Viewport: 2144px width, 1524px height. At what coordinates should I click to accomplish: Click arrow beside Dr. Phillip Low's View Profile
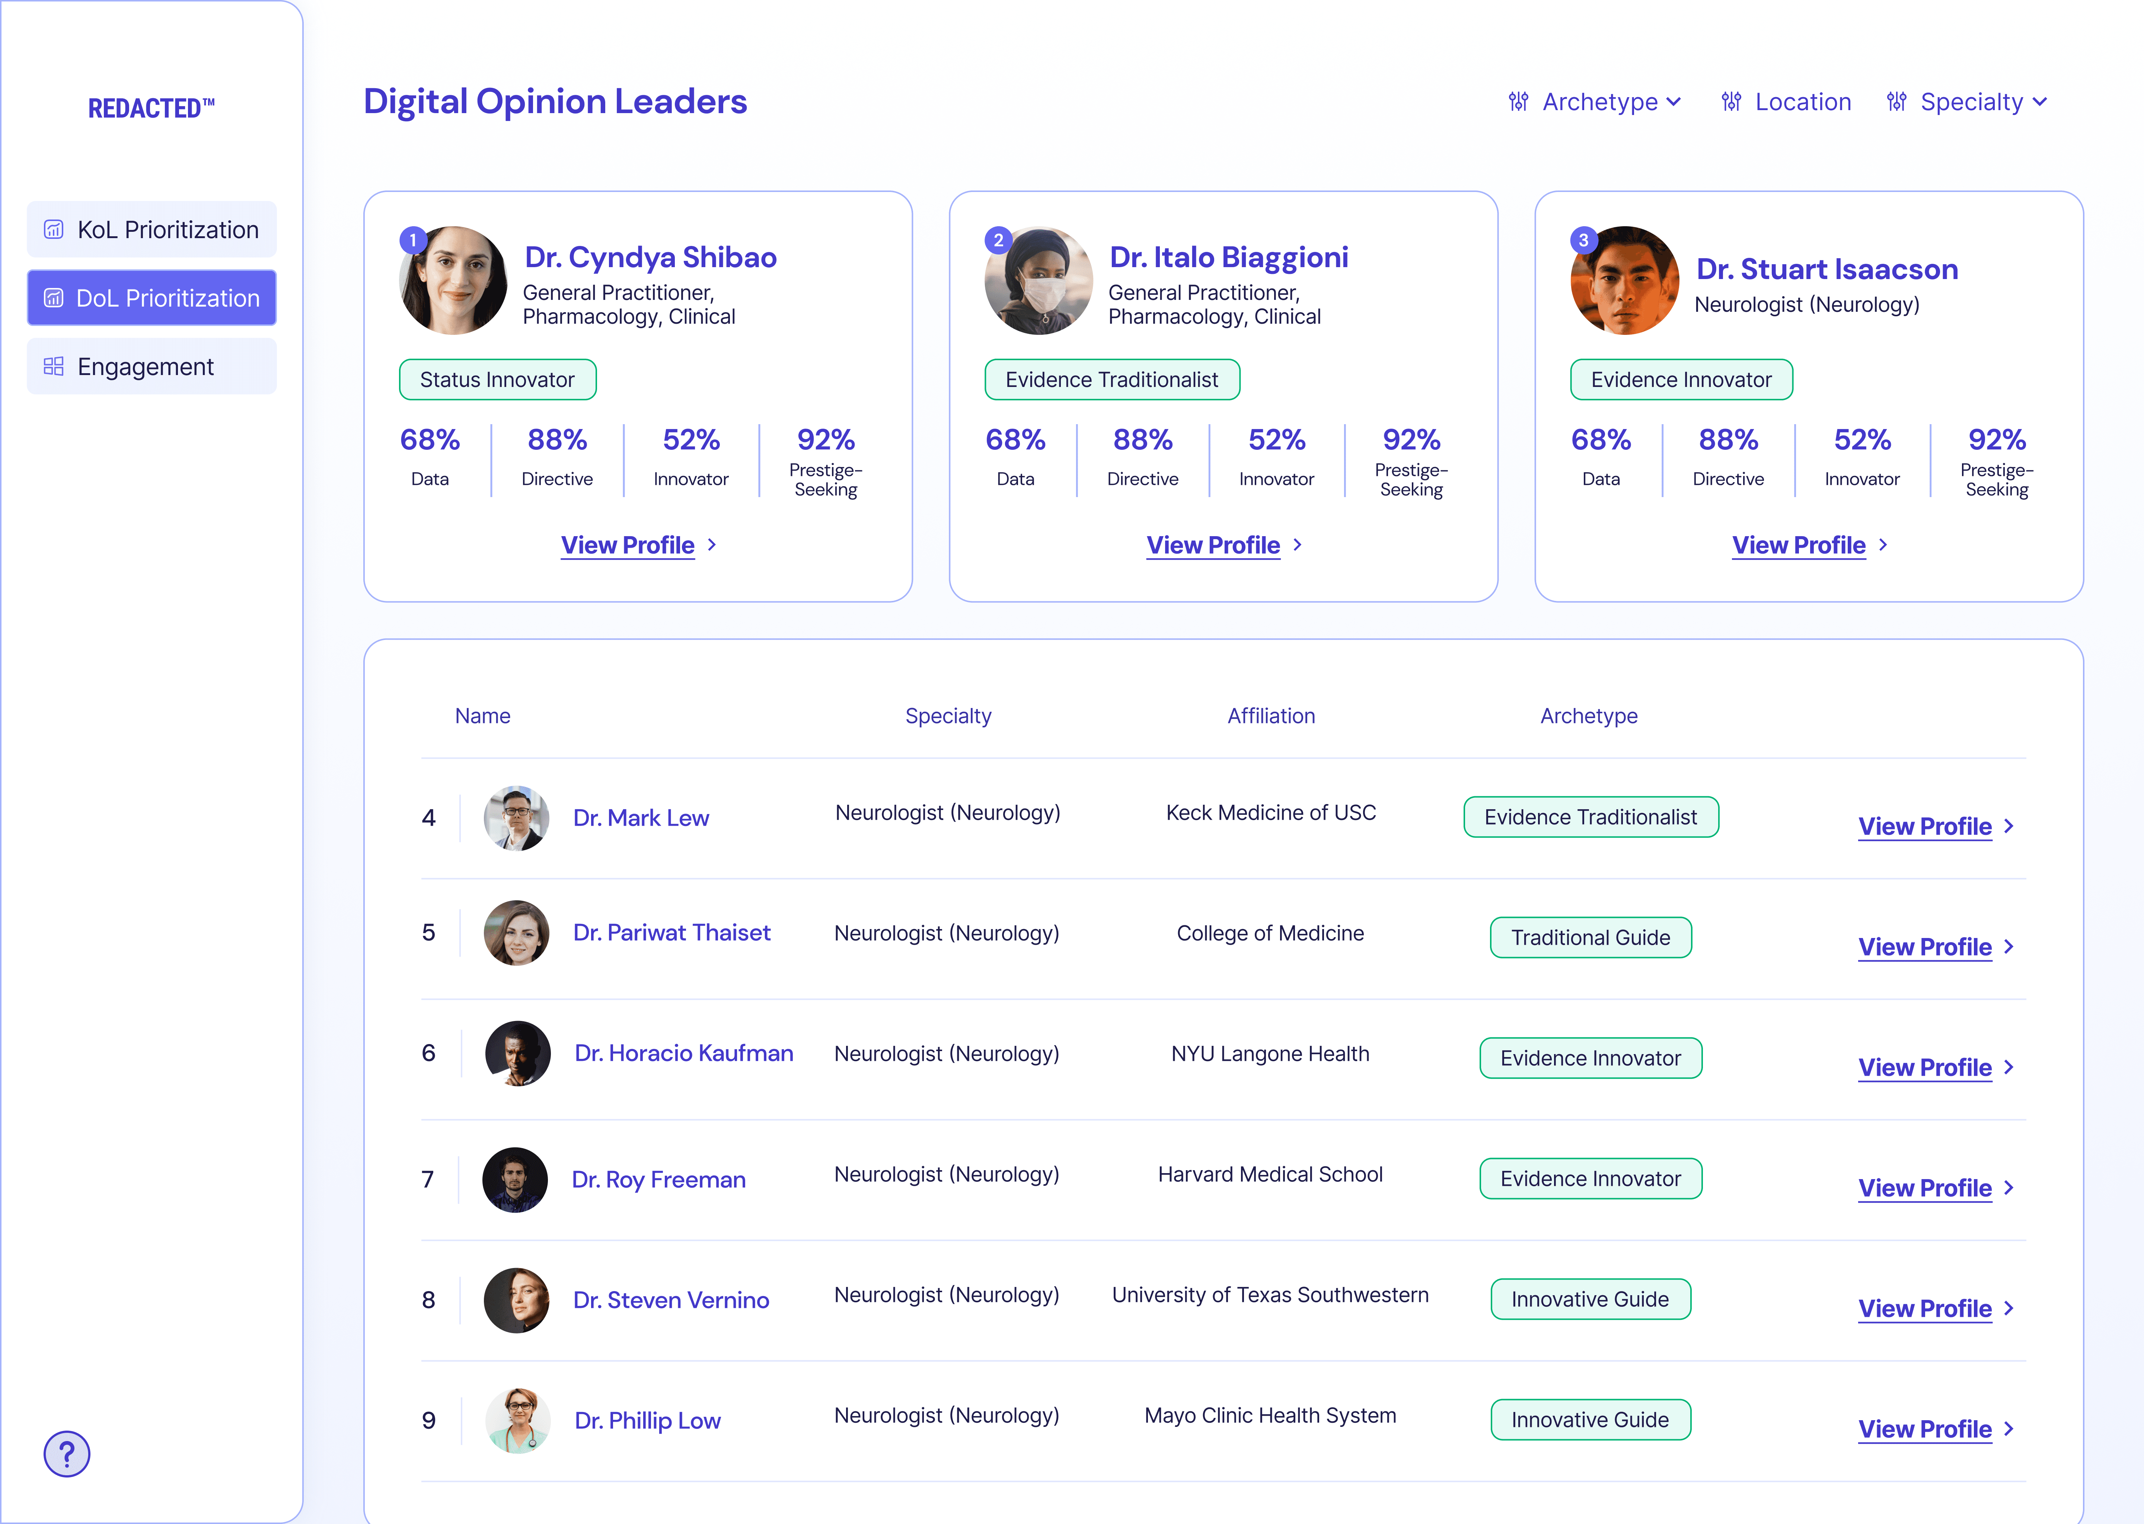[2010, 1429]
